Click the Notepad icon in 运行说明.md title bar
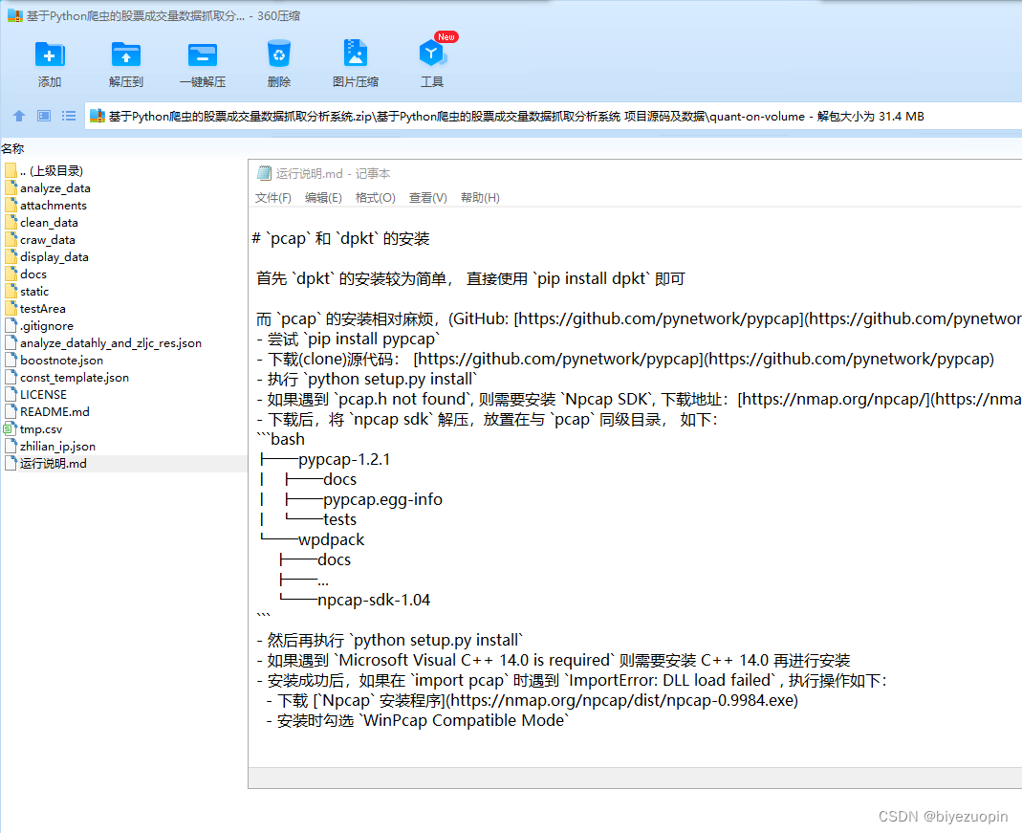The image size is (1022, 833). pyautogui.click(x=263, y=173)
